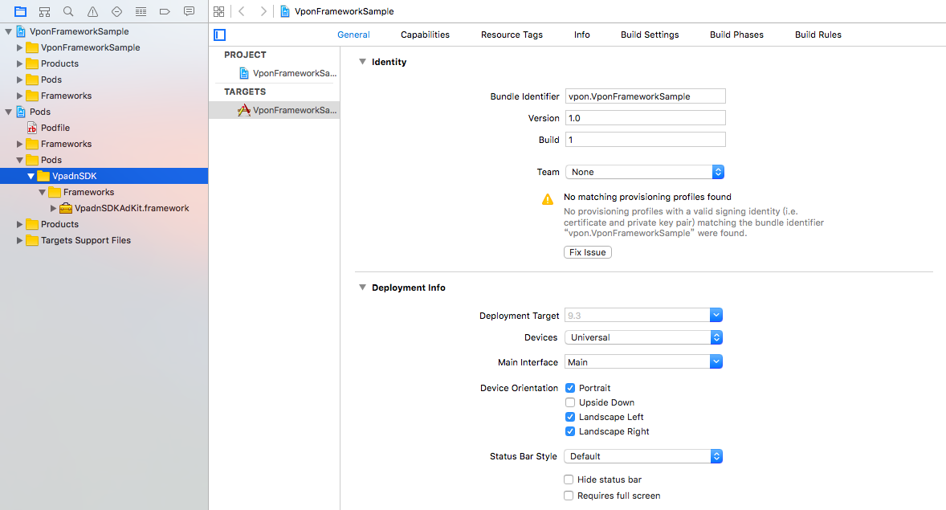Enable Upside Down orientation
This screenshot has height=510, width=946.
click(570, 402)
